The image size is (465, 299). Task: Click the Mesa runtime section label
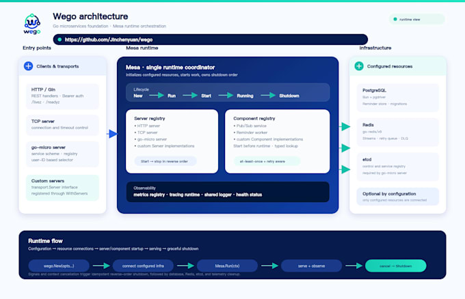[x=142, y=48]
